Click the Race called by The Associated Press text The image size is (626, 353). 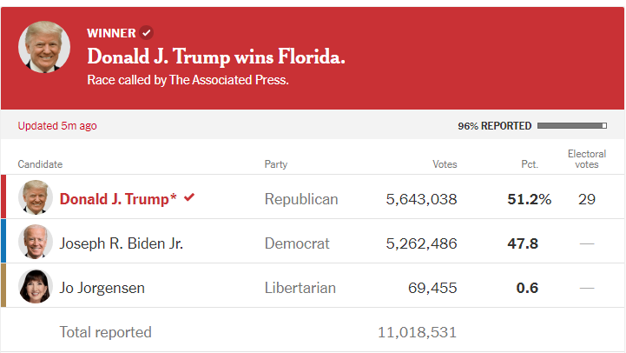point(188,80)
